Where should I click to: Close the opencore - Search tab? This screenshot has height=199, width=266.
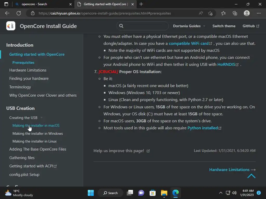[71, 4]
